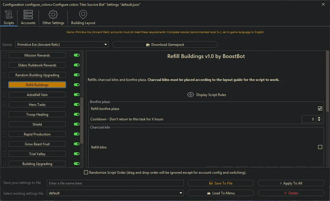The image size is (330, 201).
Task: Click the eye icon beside Display Script Rules
Action: [x=191, y=95]
